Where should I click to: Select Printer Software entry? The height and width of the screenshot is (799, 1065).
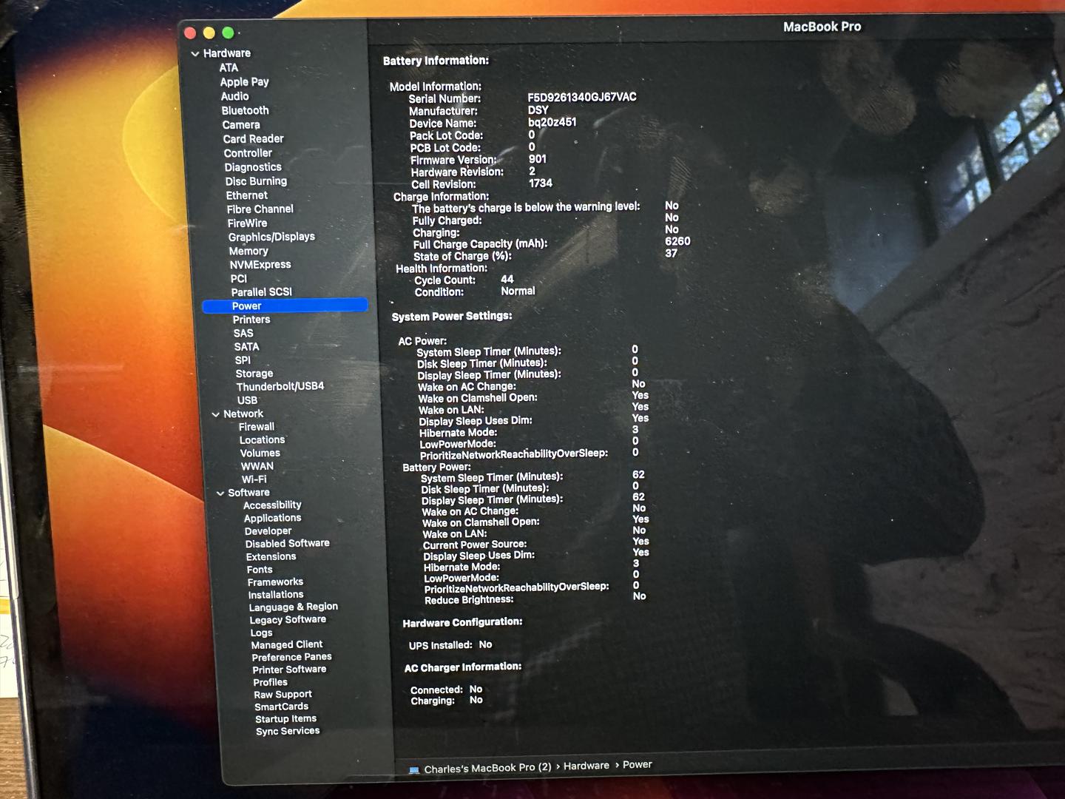pyautogui.click(x=289, y=670)
